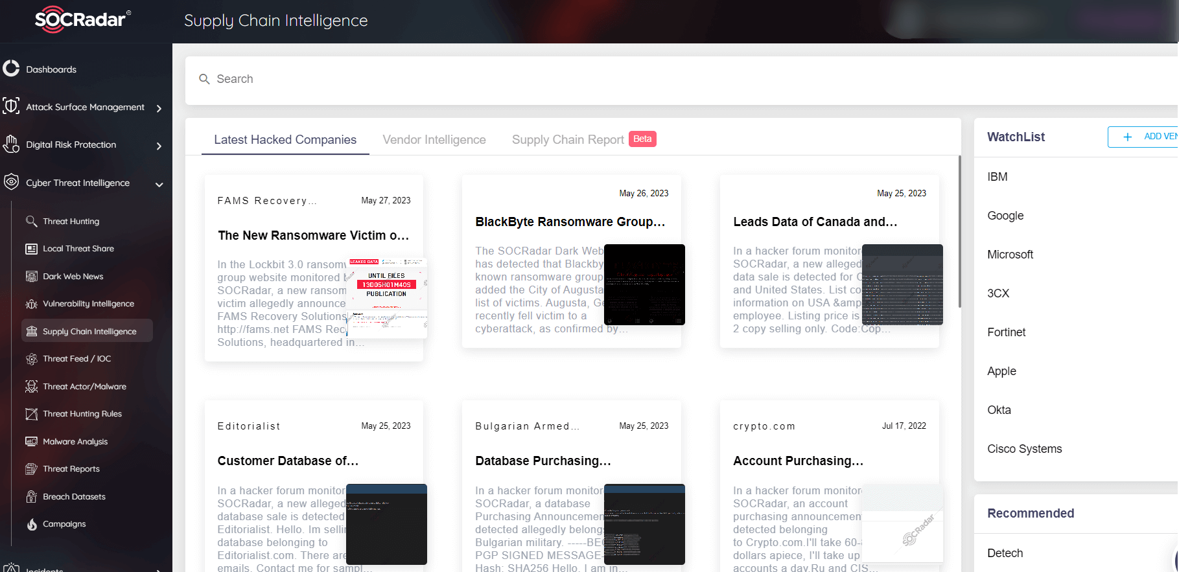This screenshot has width=1179, height=572.
Task: Expand Attack Surface Management submenu
Action: tap(159, 108)
